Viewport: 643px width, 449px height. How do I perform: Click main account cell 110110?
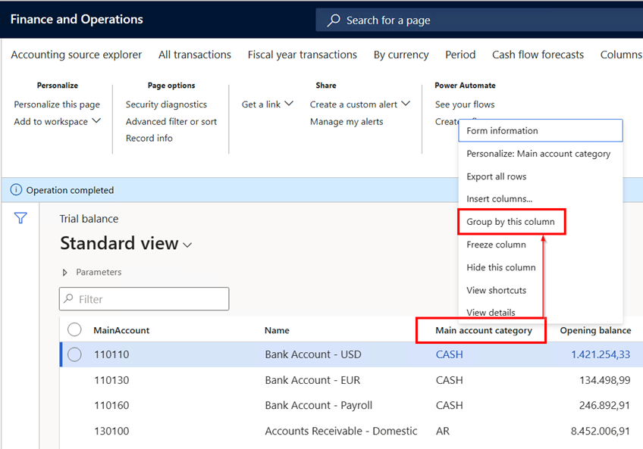(111, 354)
